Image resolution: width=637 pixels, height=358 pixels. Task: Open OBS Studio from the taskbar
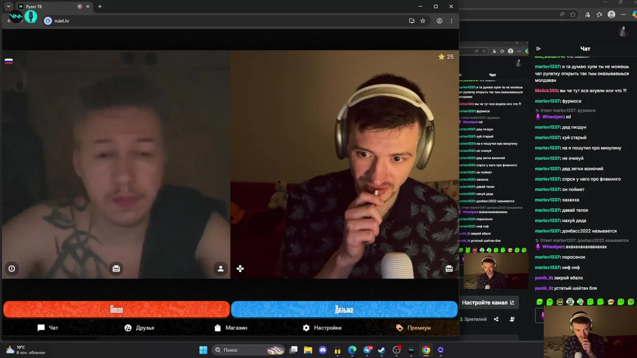coord(397,350)
